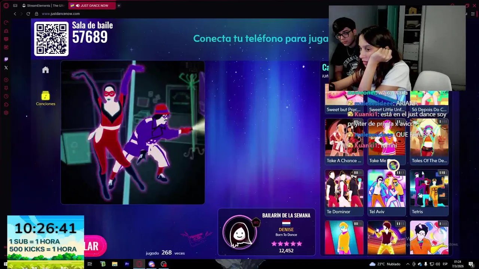The width and height of the screenshot is (479, 269).
Task: Open the Bailarín de la Semana DENISE panel
Action: tap(267, 232)
